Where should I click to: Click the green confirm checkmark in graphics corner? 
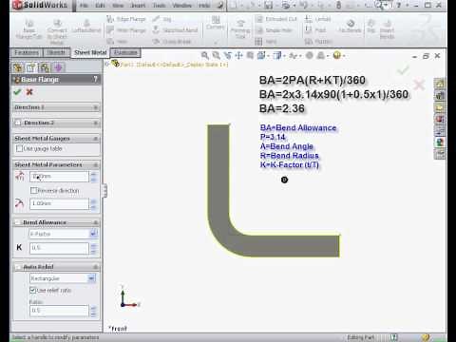pos(403,70)
